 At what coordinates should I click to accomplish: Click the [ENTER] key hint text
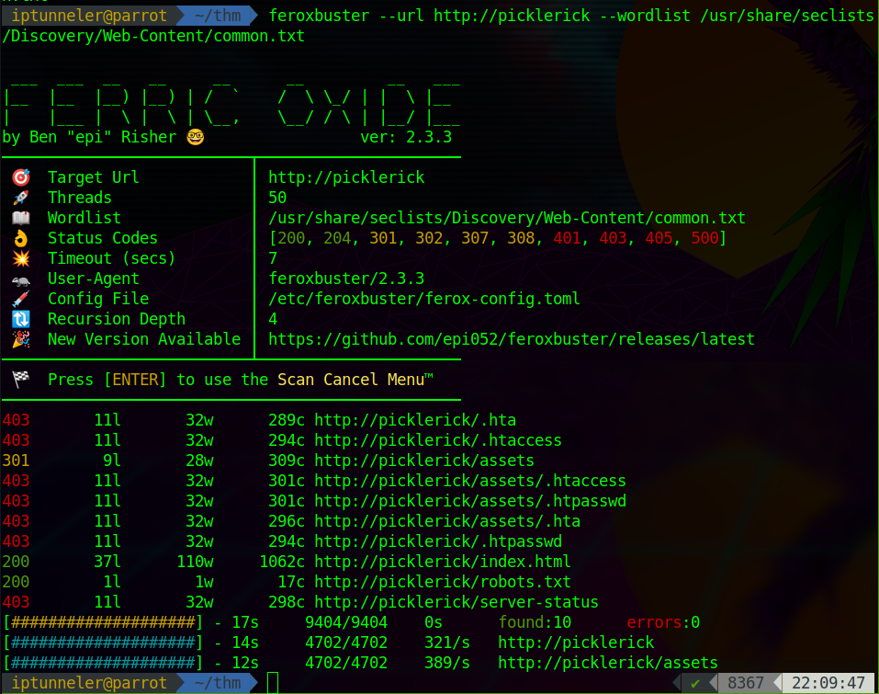point(135,380)
